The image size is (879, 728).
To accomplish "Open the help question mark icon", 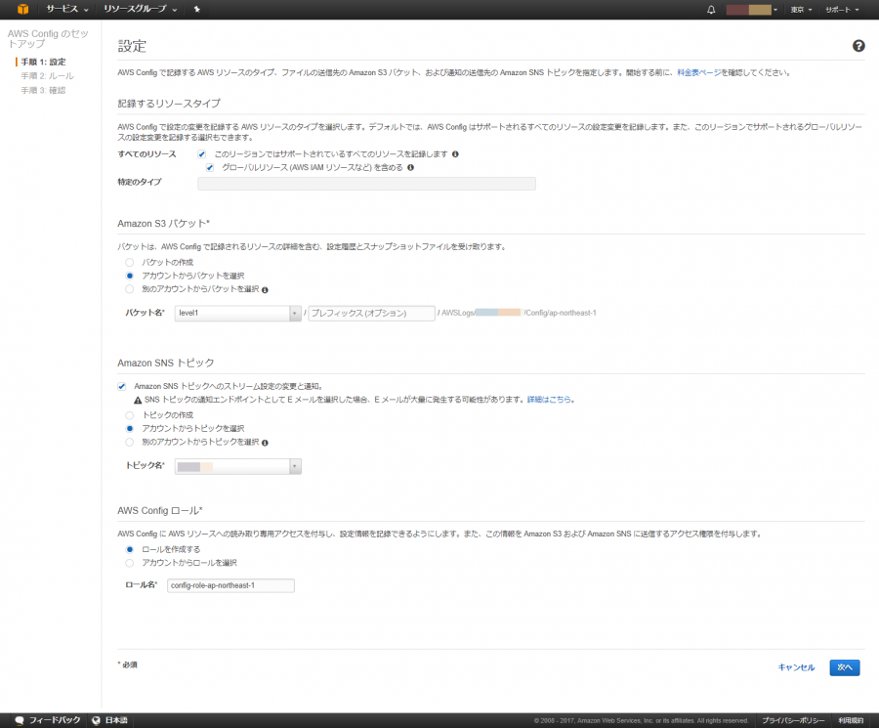I will 858,46.
